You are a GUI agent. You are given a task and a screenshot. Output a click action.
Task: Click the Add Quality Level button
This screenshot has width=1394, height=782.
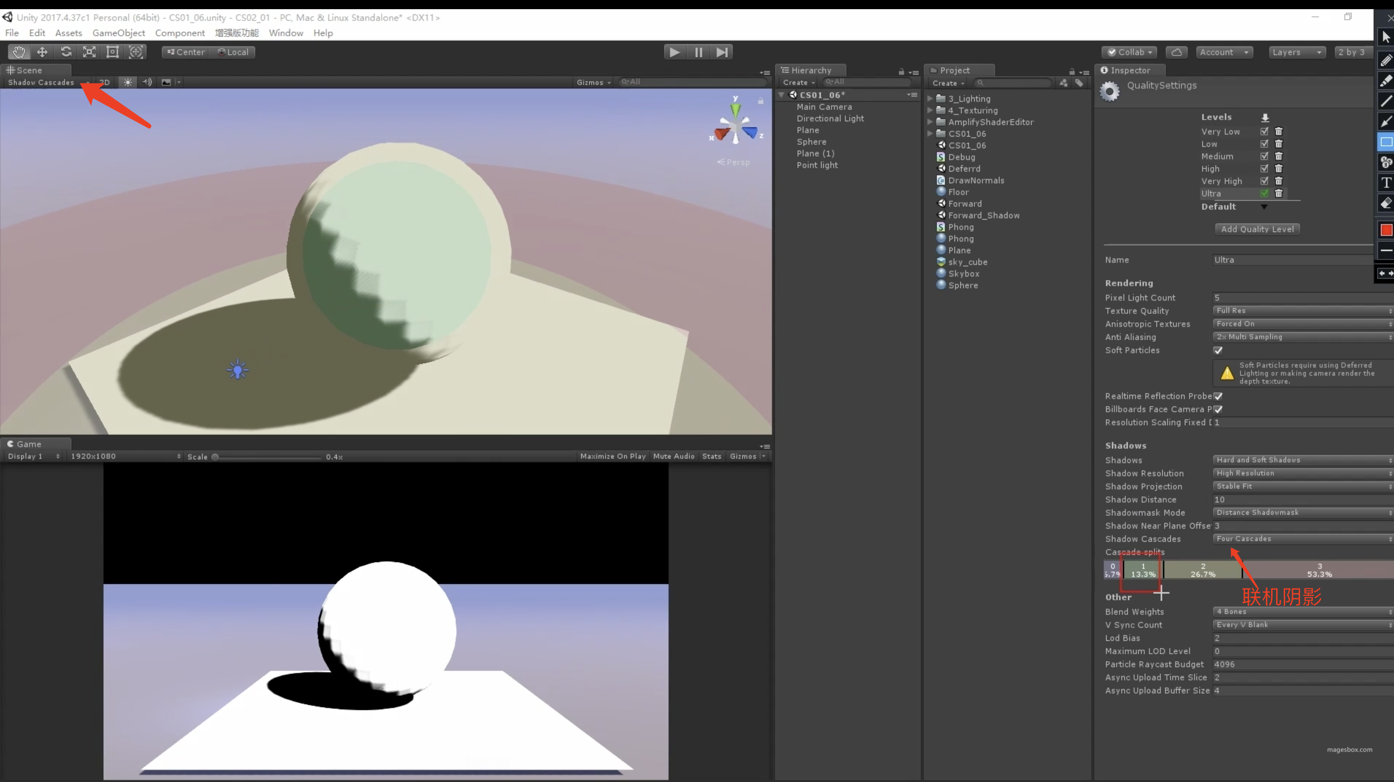pyautogui.click(x=1257, y=229)
